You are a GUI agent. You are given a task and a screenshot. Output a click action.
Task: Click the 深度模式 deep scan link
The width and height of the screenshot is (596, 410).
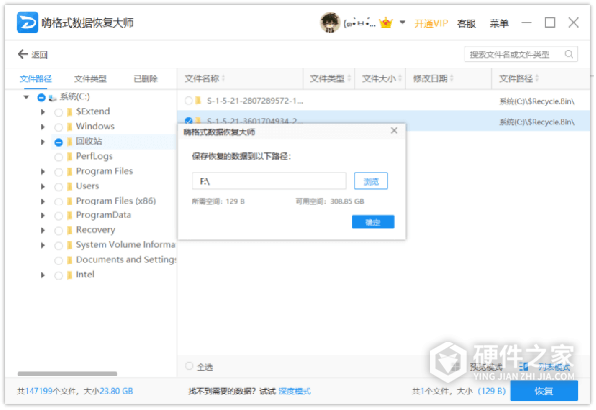pyautogui.click(x=295, y=391)
